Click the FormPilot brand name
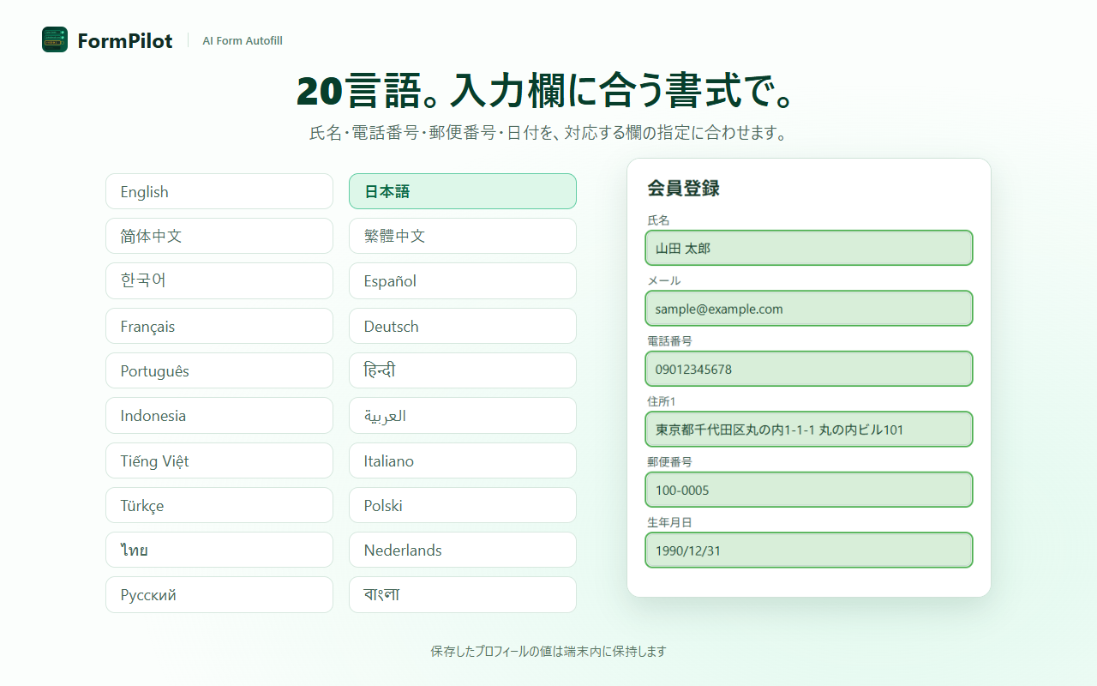Screen dimensions: 1097x686 [125, 40]
